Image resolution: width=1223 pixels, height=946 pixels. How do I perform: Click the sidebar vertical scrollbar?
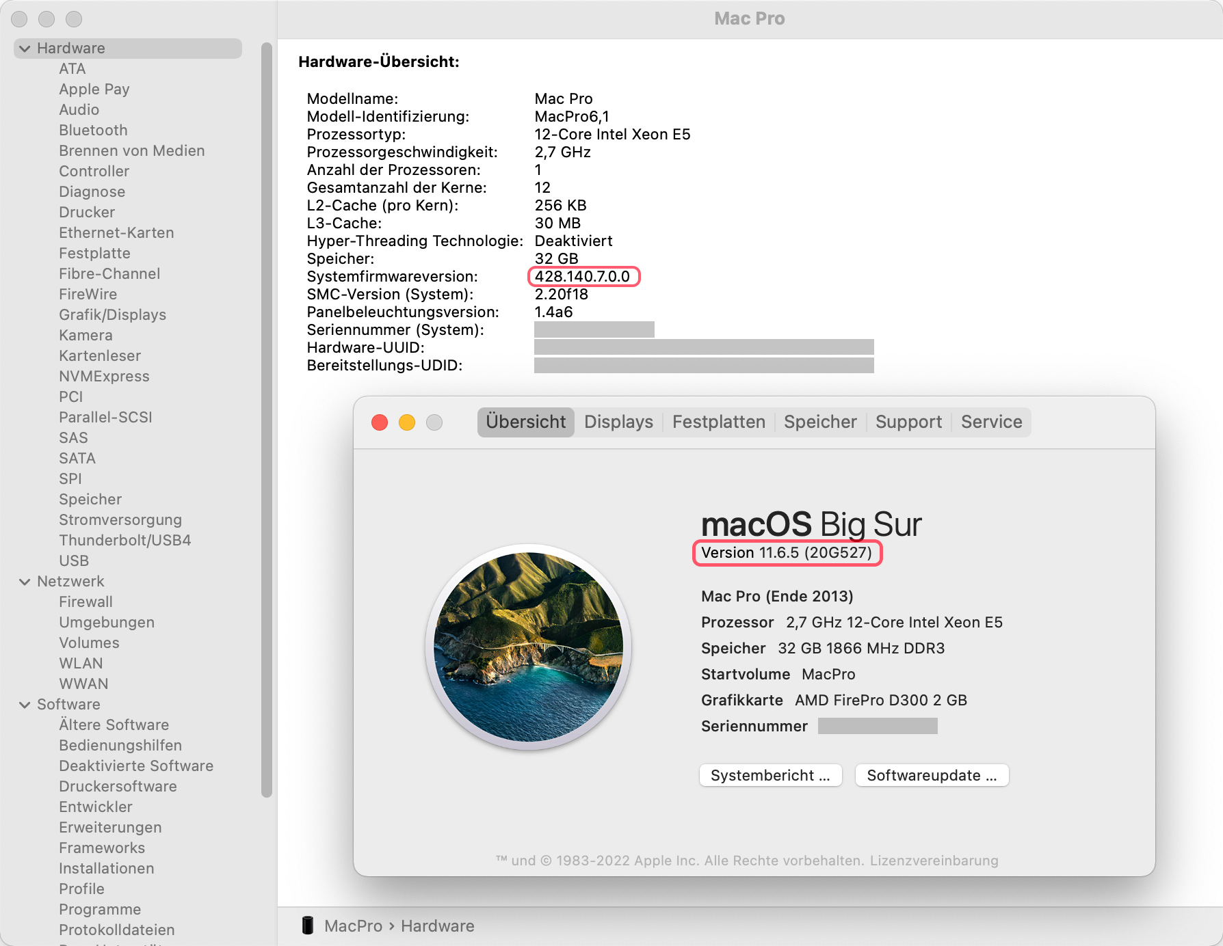[x=267, y=420]
